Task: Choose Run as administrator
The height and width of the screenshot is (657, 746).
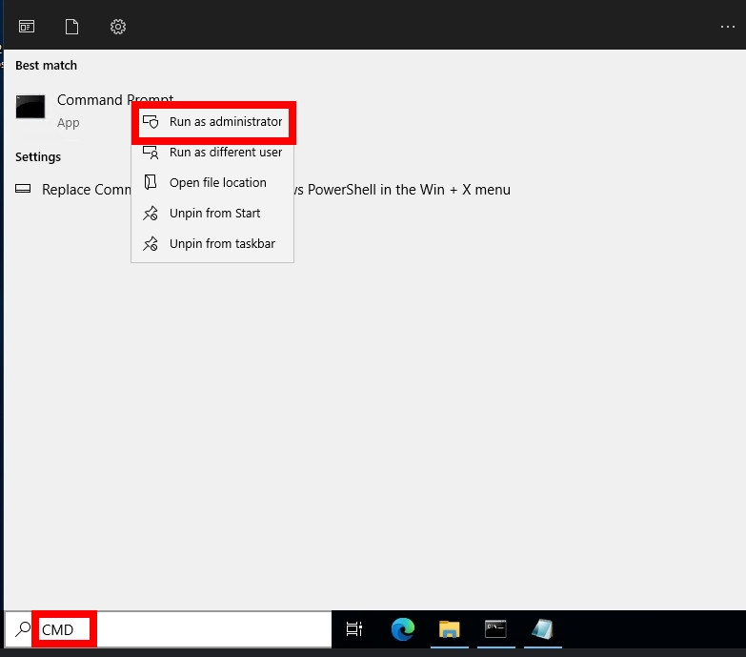Action: pyautogui.click(x=212, y=122)
